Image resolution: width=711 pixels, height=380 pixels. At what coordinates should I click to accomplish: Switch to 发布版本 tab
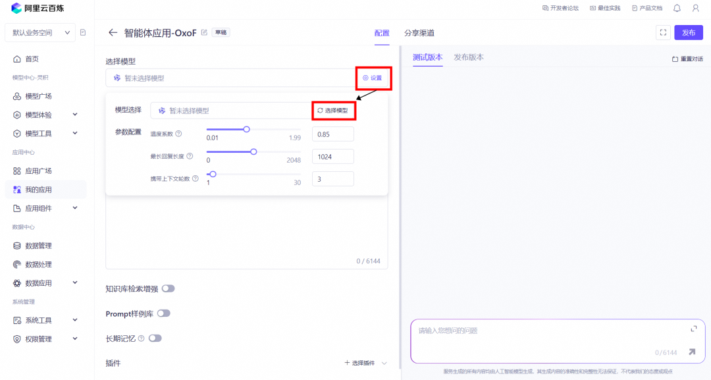point(468,57)
